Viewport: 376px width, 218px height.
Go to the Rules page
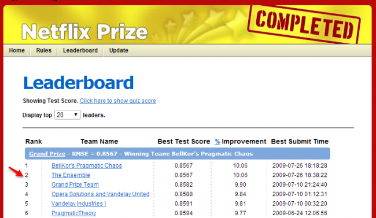click(43, 50)
